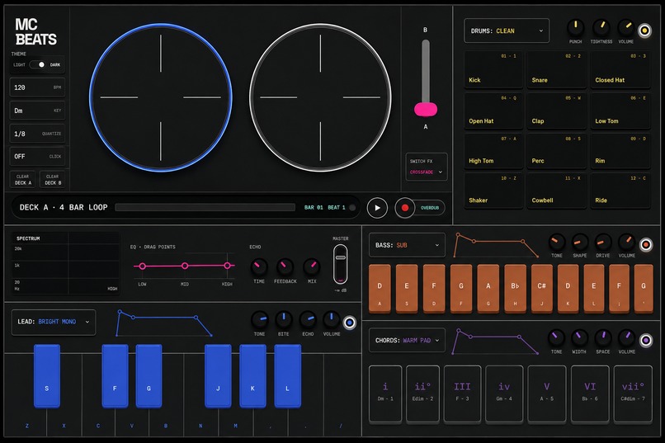665x443 pixels.
Task: Play the V chord pad (A)
Action: click(x=547, y=394)
